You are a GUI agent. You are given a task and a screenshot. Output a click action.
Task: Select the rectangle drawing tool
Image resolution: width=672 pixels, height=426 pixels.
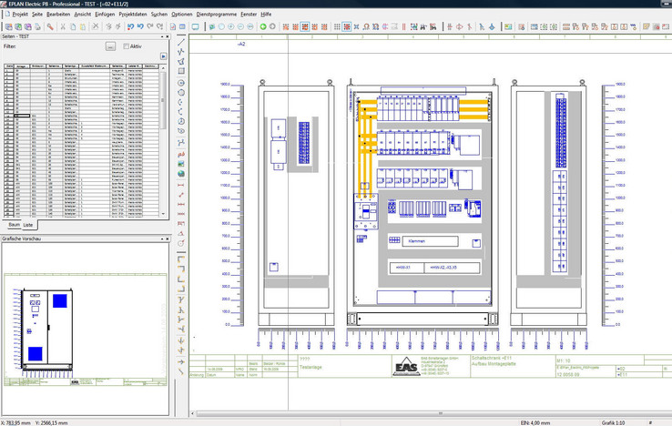click(181, 71)
